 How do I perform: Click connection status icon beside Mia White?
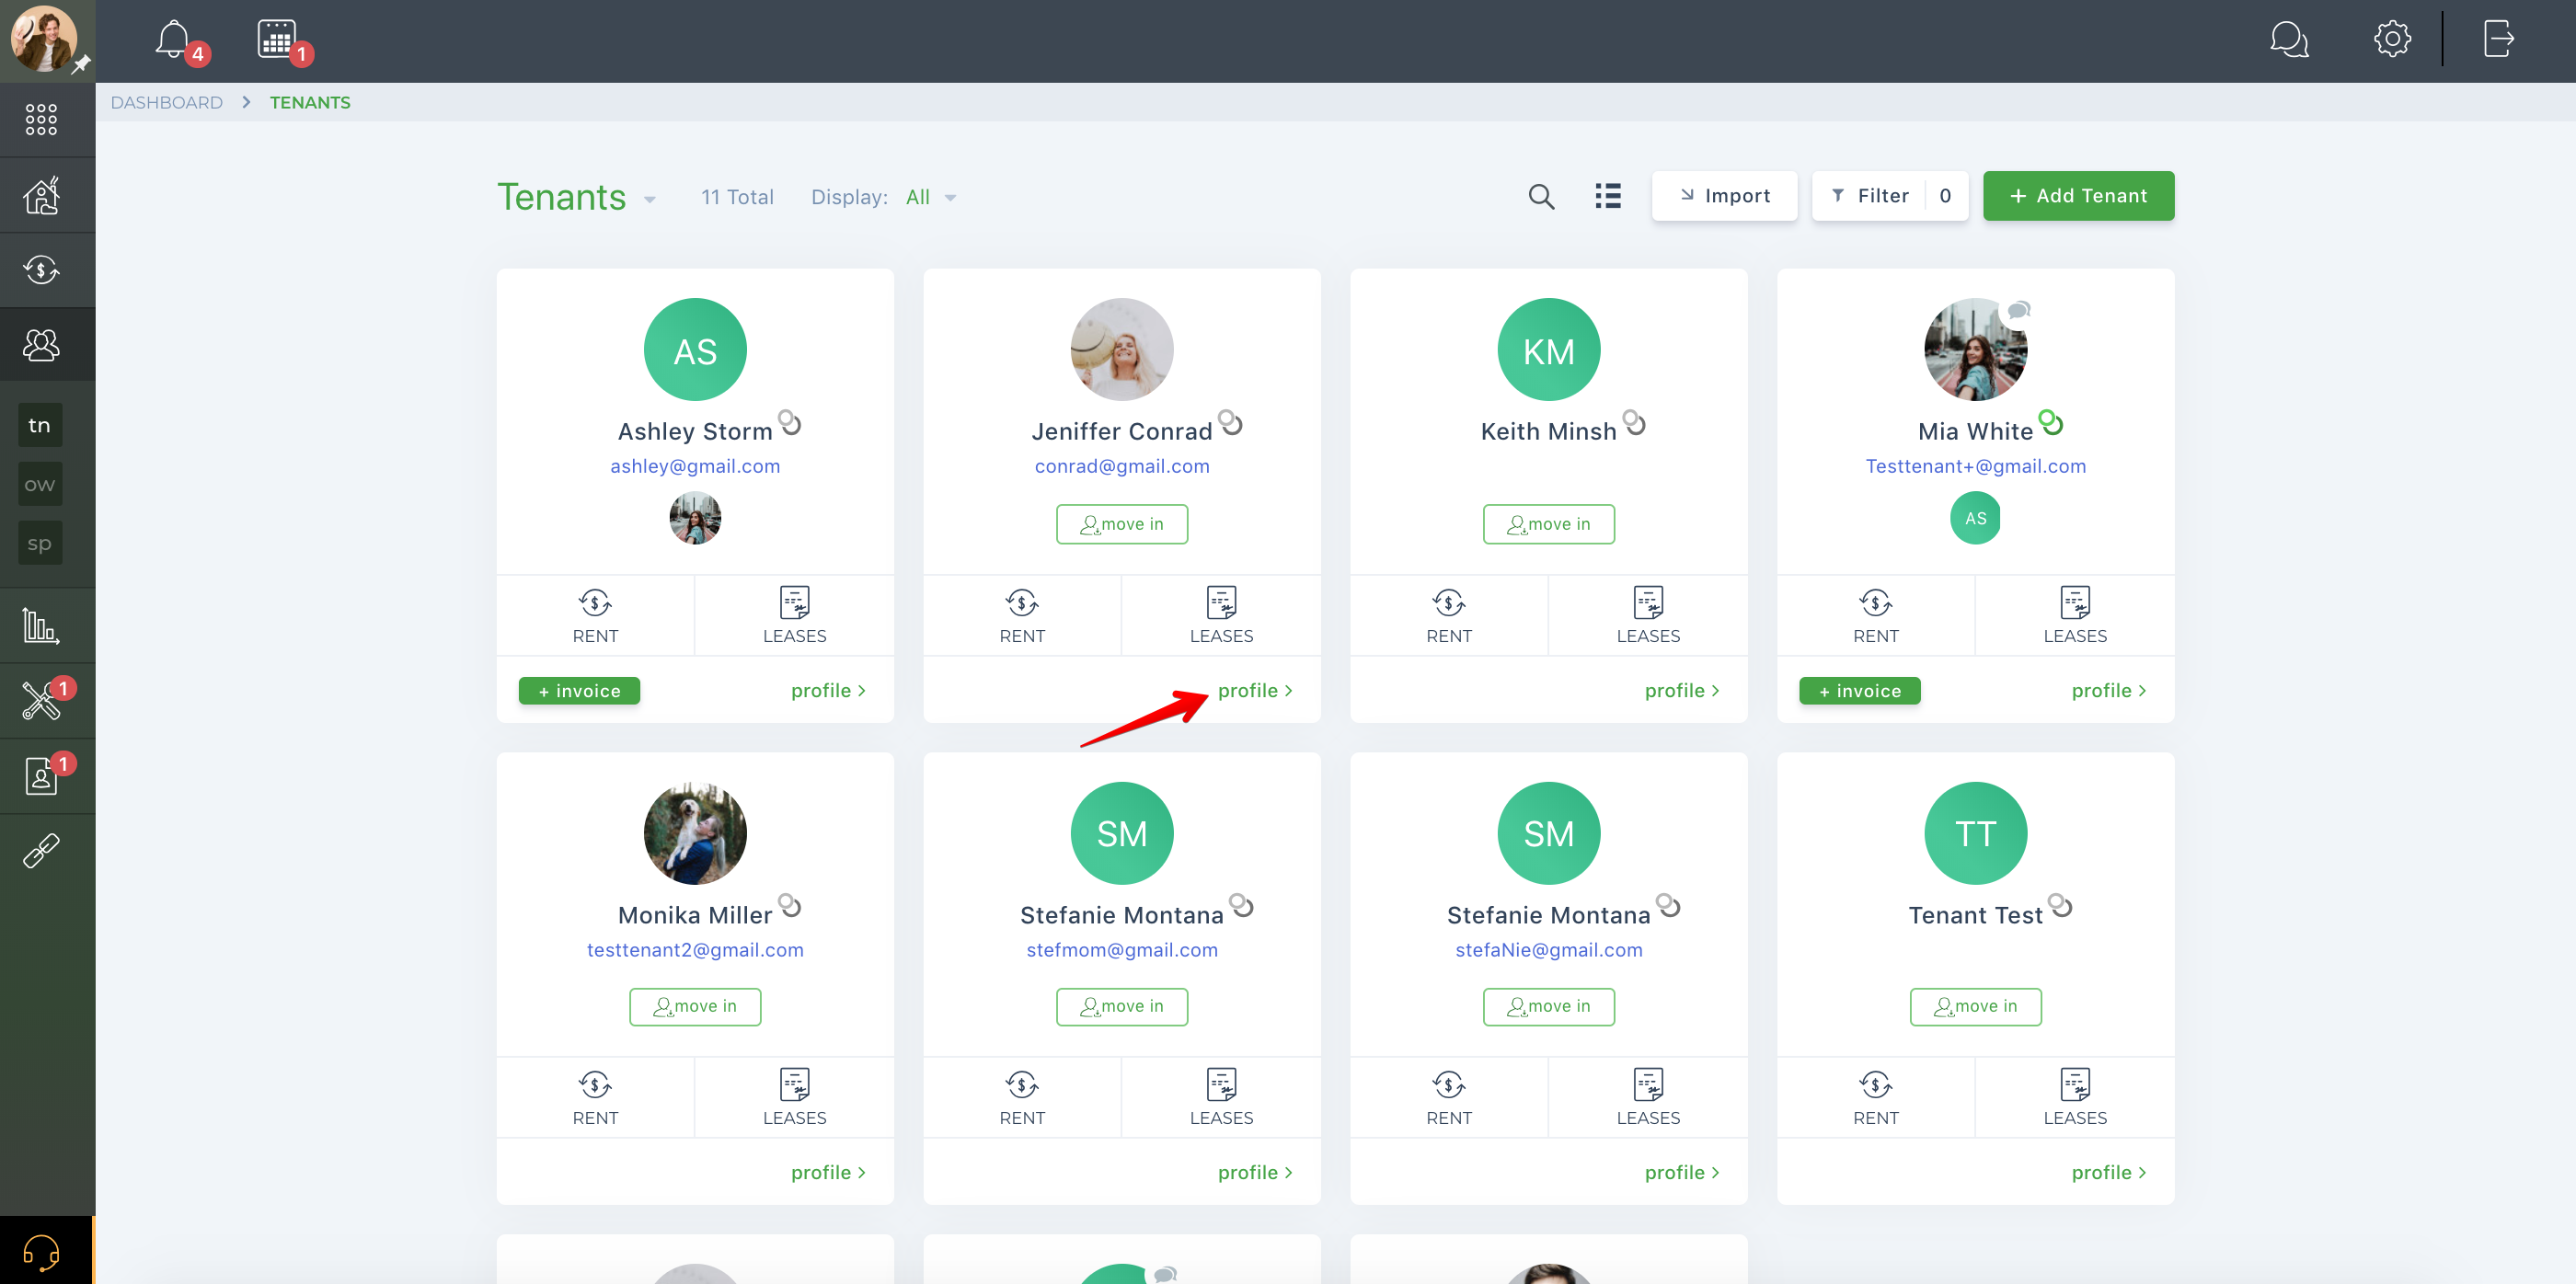pyautogui.click(x=2051, y=422)
